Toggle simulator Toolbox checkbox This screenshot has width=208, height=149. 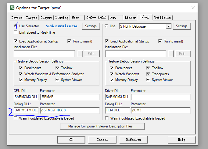point(57,68)
